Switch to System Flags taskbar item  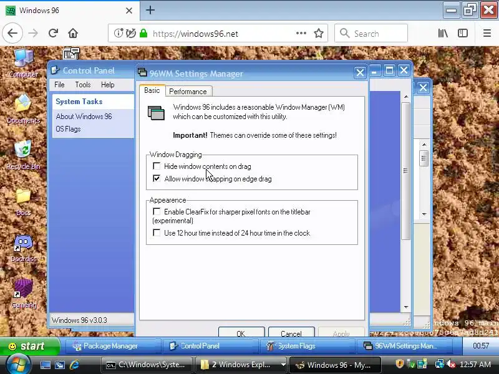click(307, 346)
